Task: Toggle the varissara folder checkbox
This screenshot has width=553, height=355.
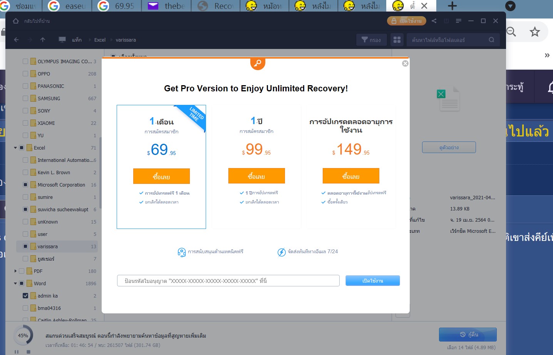Action: tap(25, 246)
